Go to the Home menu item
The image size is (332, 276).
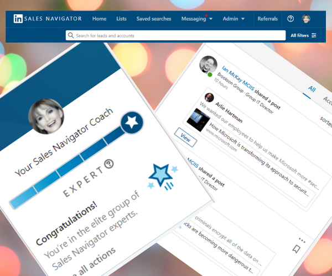100,19
